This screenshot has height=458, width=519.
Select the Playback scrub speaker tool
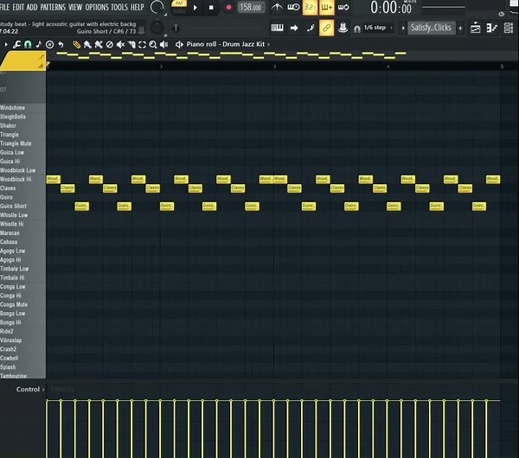click(x=163, y=44)
